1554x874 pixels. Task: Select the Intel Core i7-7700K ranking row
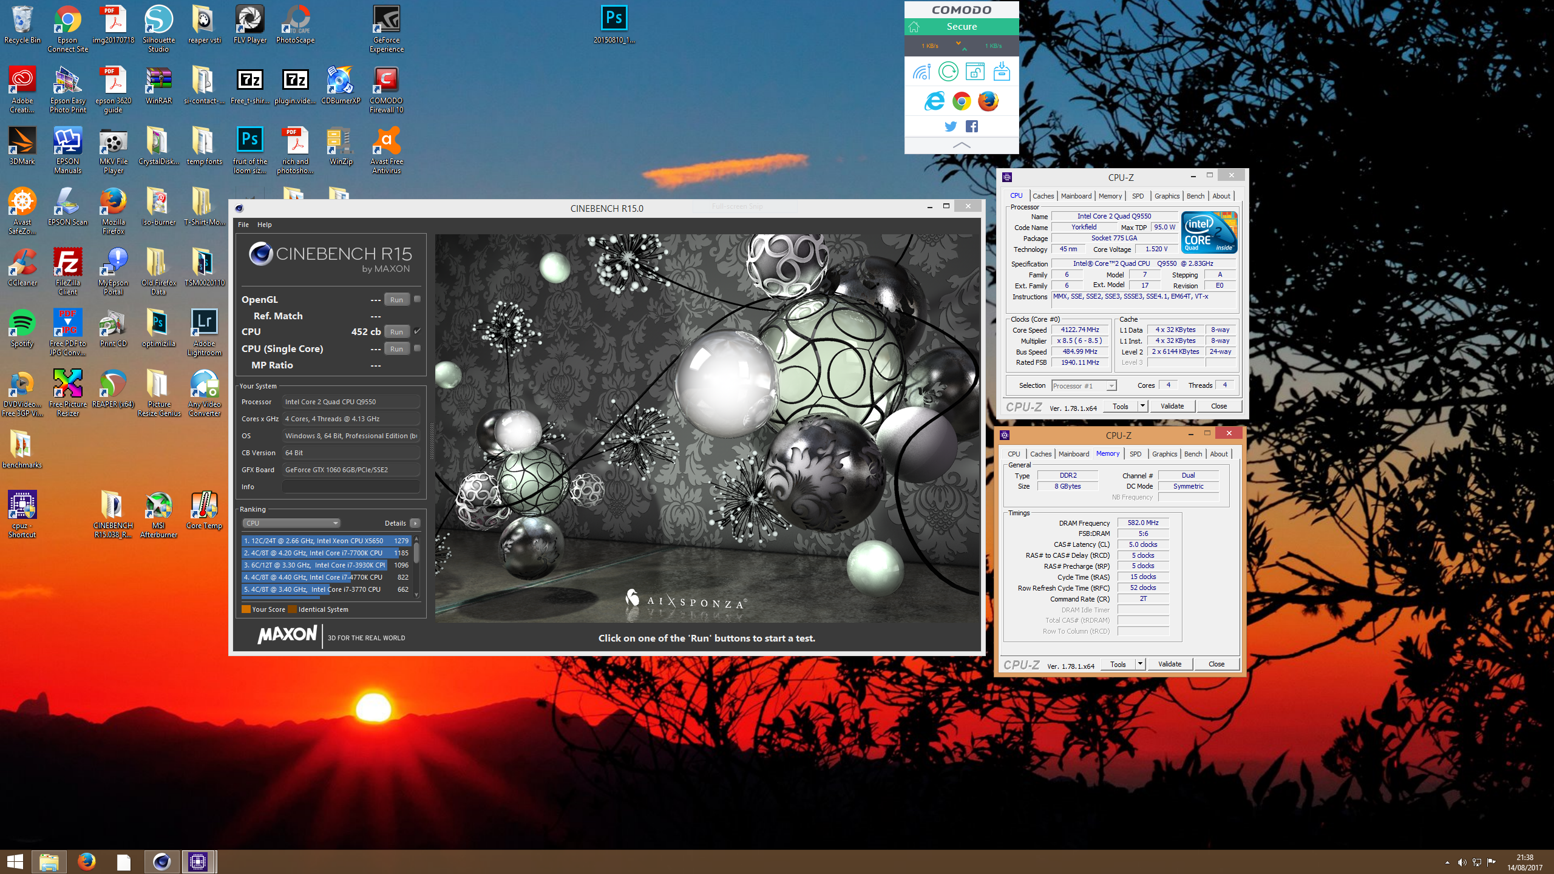point(327,553)
